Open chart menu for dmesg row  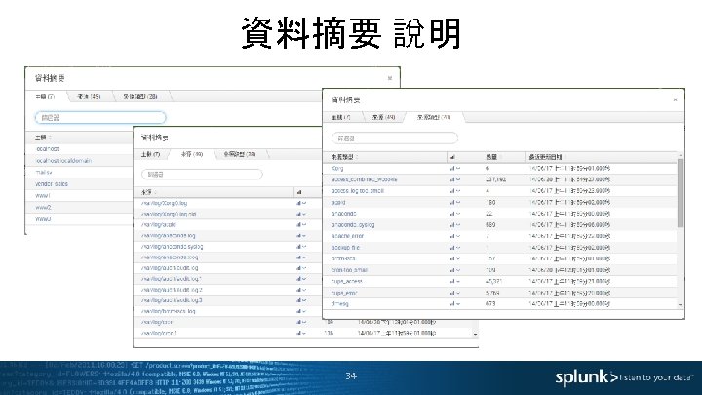click(x=455, y=303)
